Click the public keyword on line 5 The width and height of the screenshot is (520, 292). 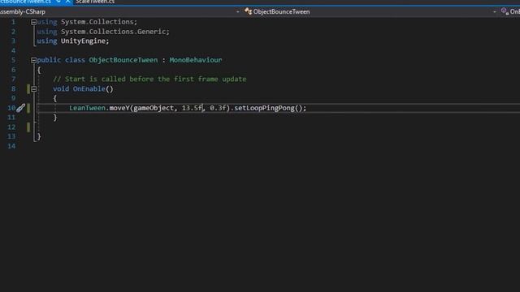pyautogui.click(x=49, y=60)
